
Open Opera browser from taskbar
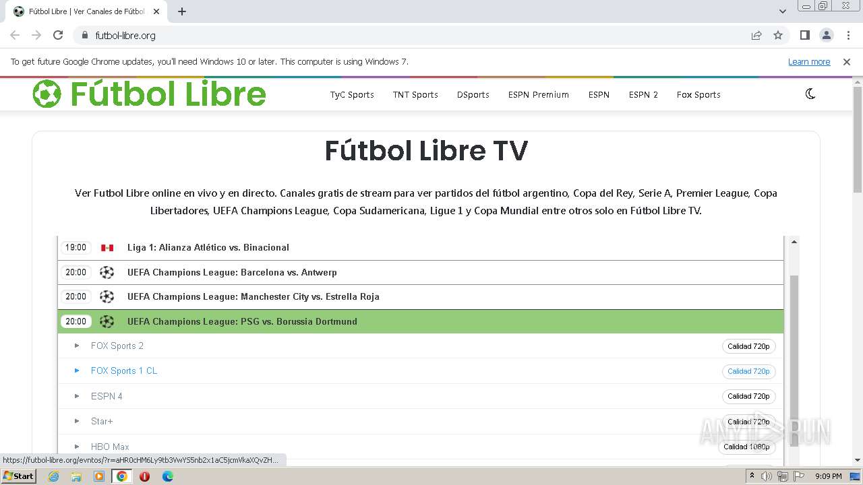pos(144,476)
